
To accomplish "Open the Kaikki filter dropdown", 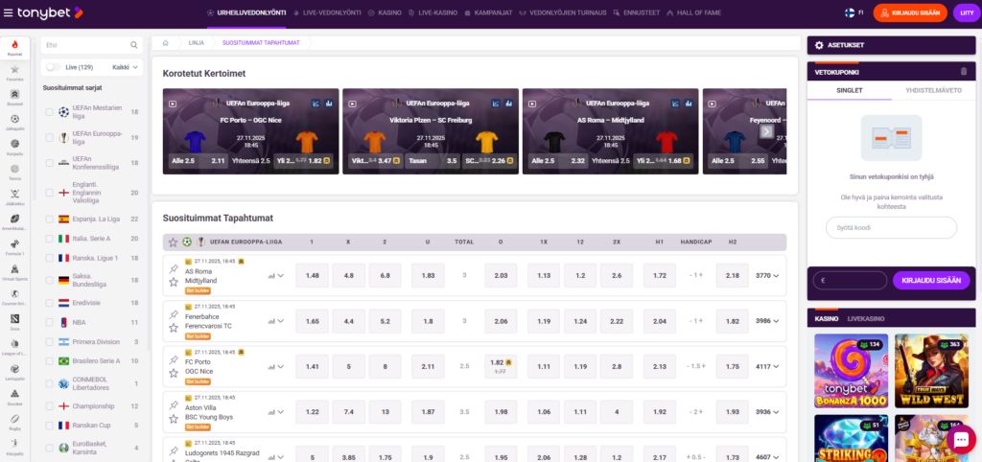I will (x=124, y=67).
